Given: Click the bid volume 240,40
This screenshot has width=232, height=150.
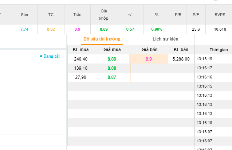Looking at the screenshot, I should point(80,59).
